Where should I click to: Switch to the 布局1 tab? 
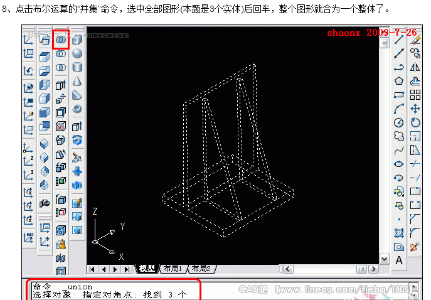tap(173, 269)
